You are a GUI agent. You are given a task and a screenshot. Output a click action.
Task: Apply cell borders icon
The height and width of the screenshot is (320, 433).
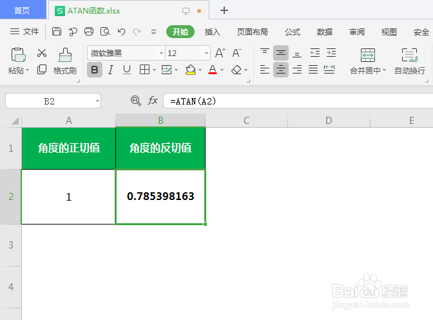[x=144, y=70]
